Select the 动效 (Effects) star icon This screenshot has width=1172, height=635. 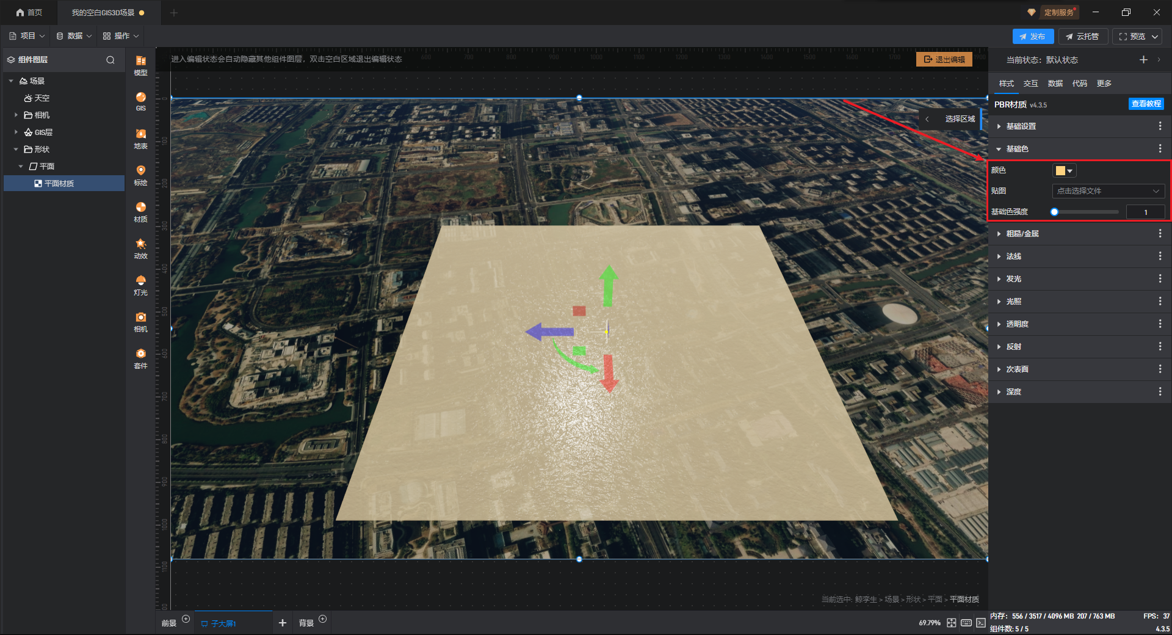click(x=140, y=247)
